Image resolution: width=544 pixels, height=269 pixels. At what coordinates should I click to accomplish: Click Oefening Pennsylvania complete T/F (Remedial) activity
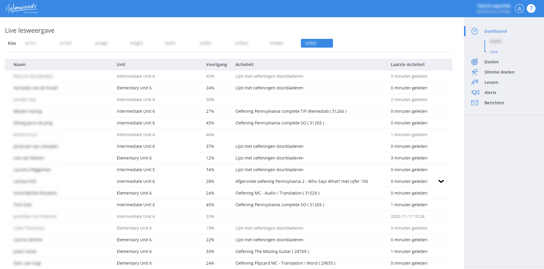pos(291,111)
